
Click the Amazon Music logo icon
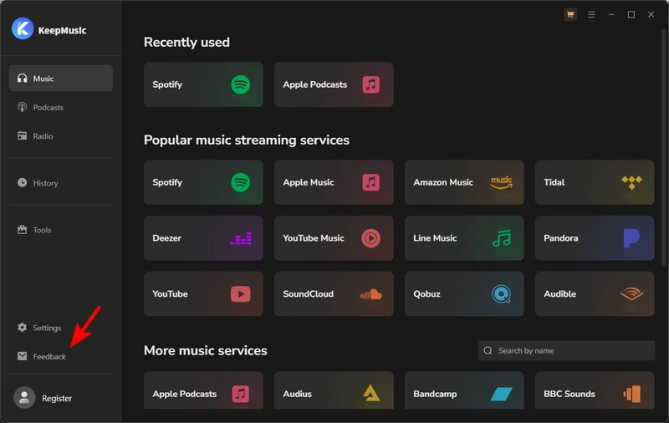point(502,182)
